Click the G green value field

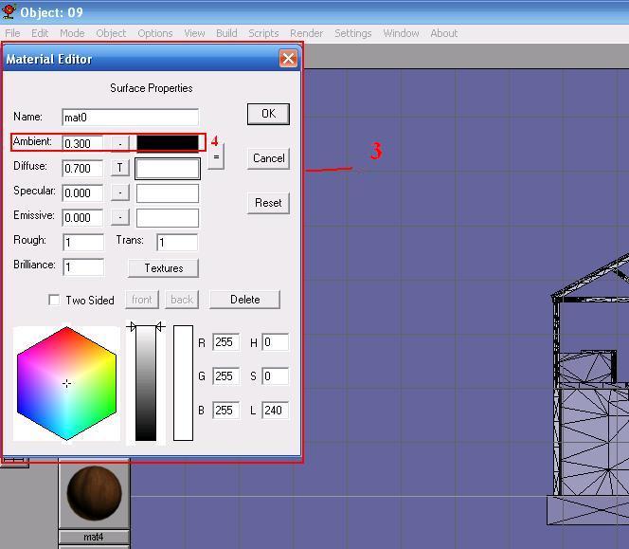(x=225, y=376)
